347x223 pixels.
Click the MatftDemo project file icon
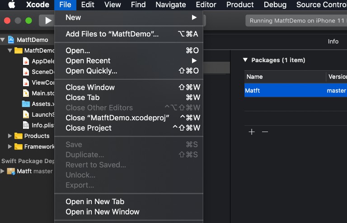[11, 40]
